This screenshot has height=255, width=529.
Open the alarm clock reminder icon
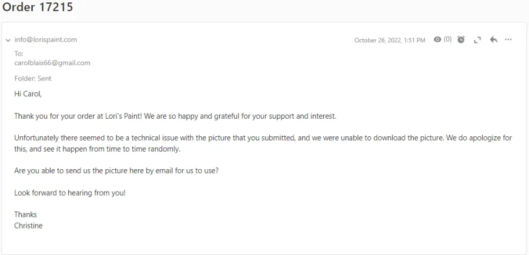[461, 39]
